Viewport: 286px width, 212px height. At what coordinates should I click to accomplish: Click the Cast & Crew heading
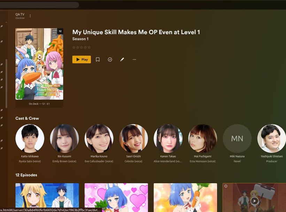click(27, 118)
